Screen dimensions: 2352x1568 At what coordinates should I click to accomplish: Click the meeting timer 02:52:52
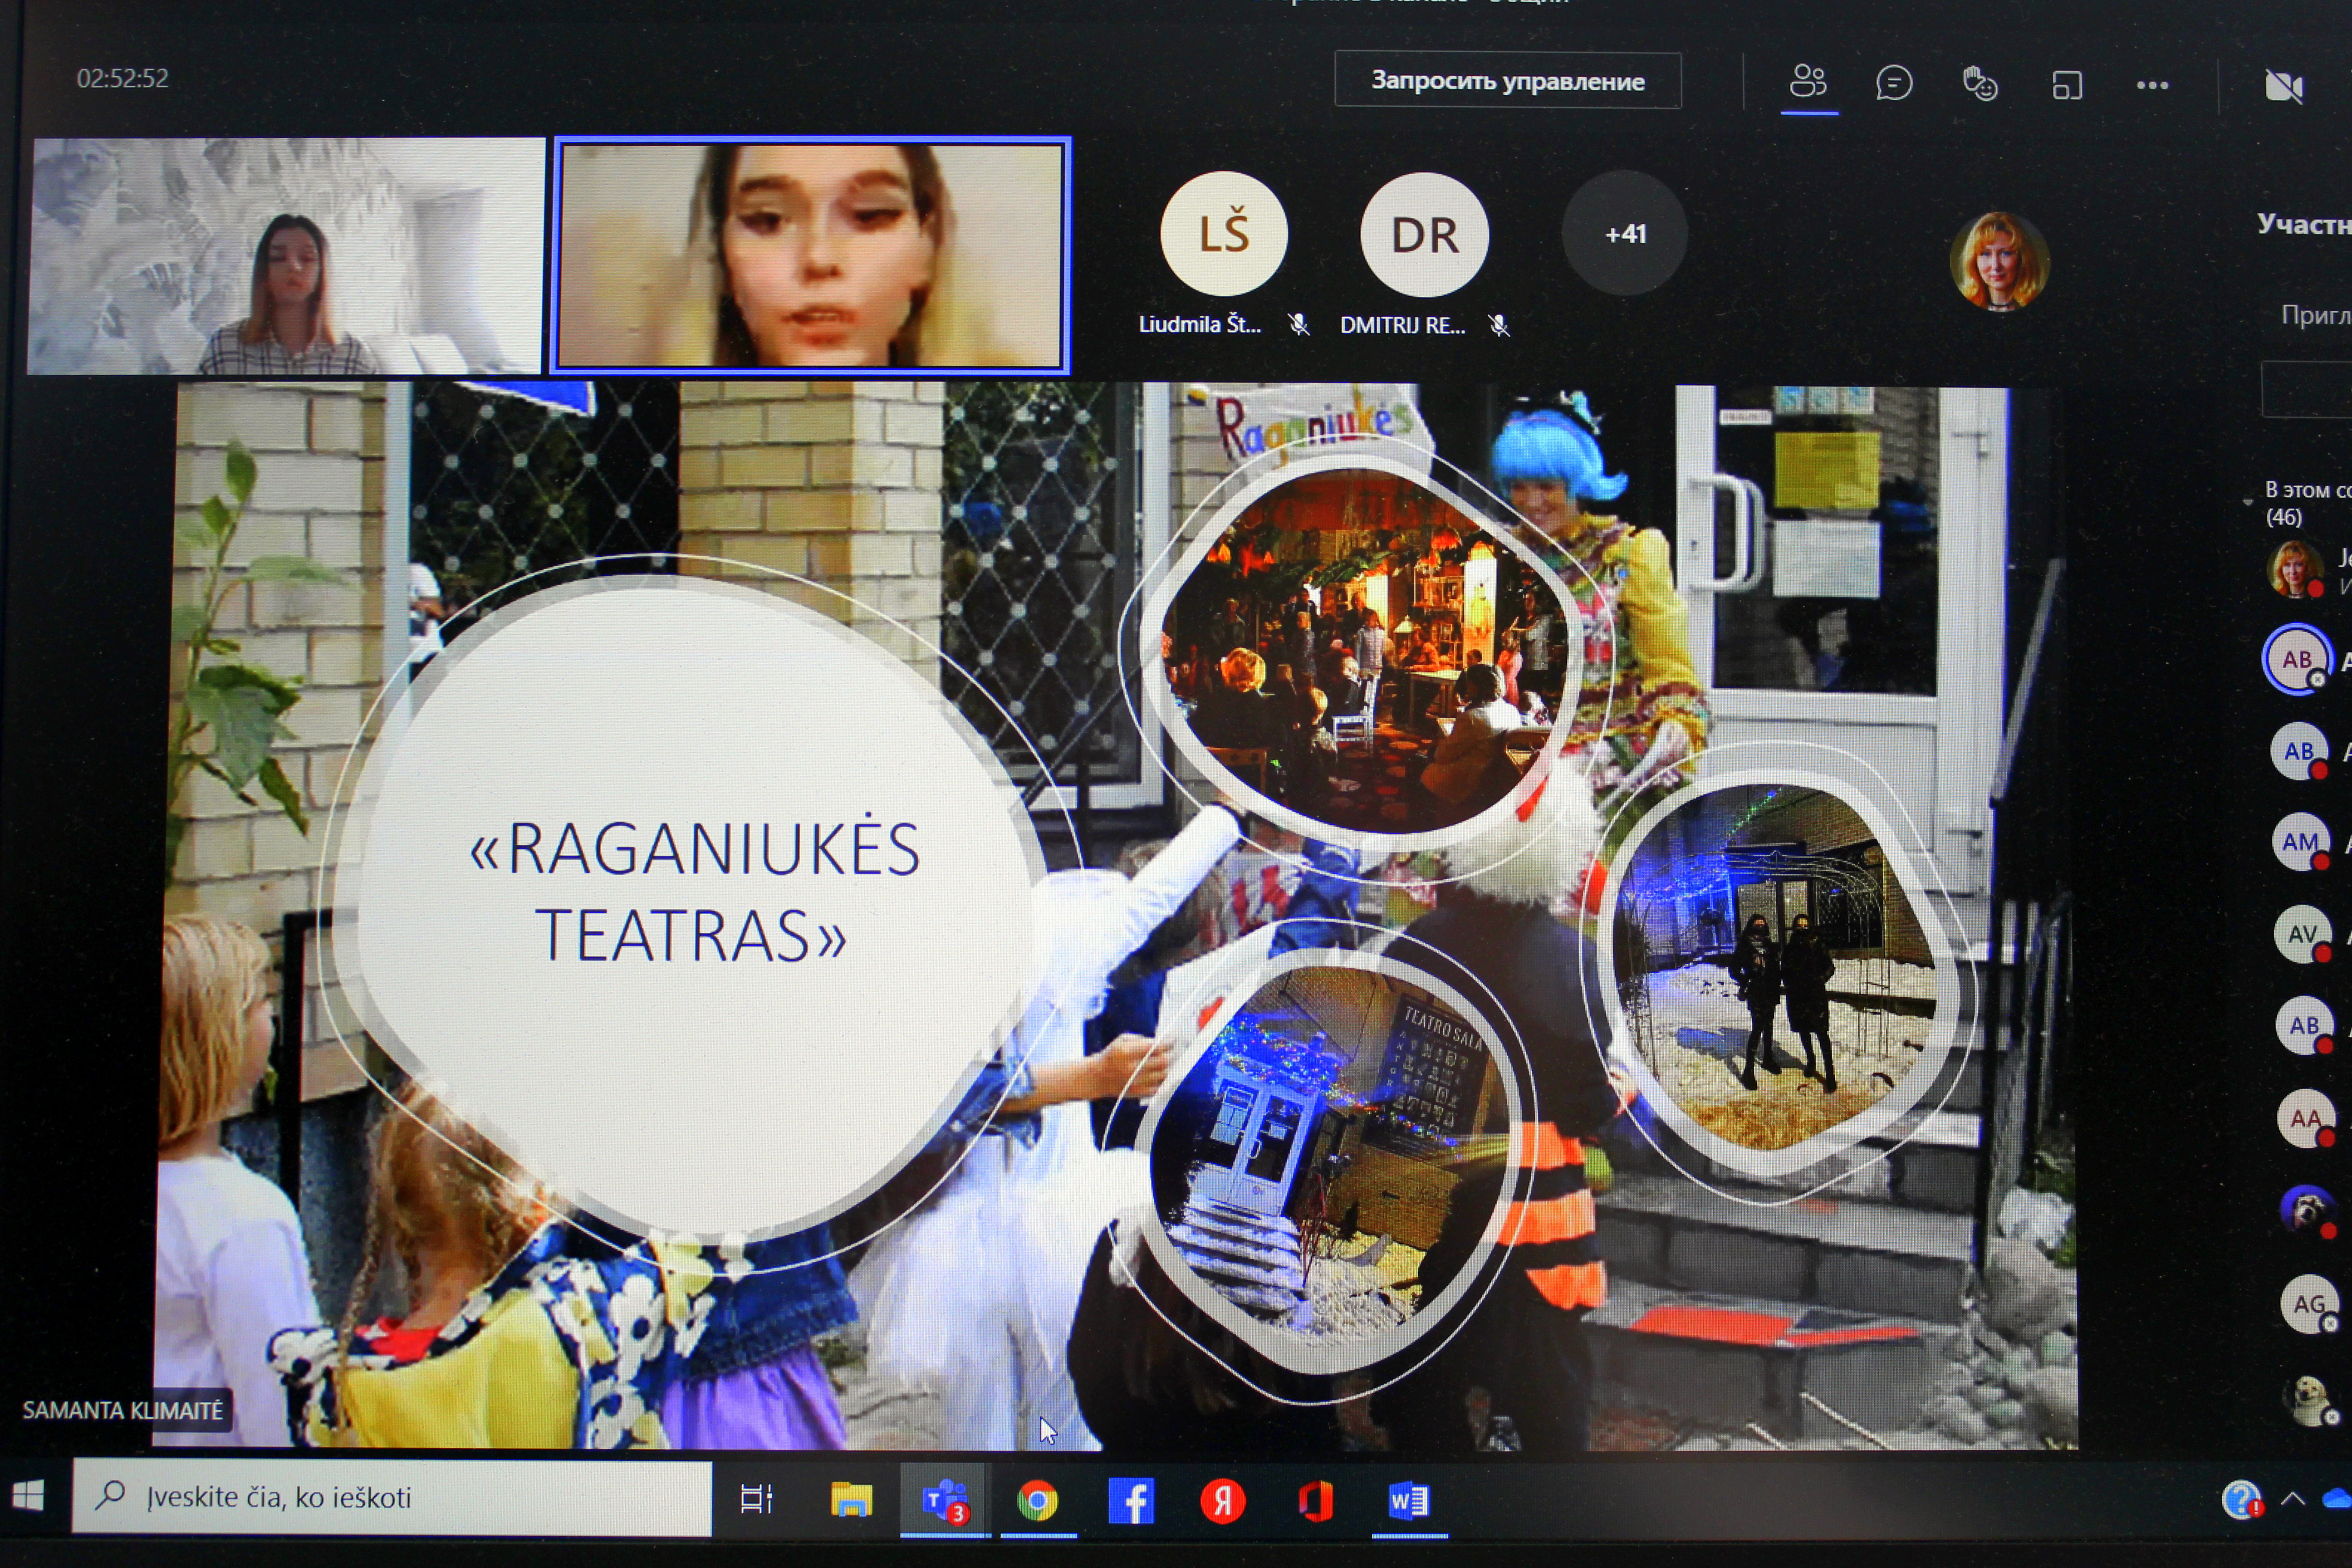pos(123,78)
